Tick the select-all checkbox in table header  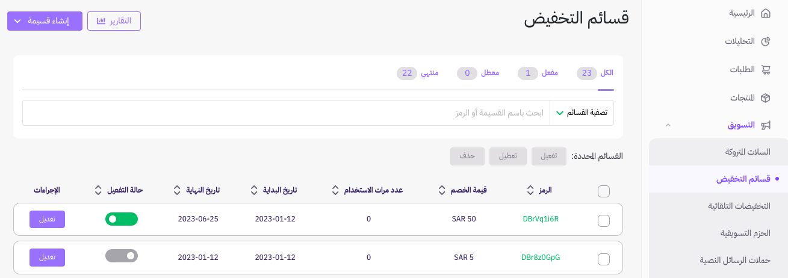(x=604, y=191)
